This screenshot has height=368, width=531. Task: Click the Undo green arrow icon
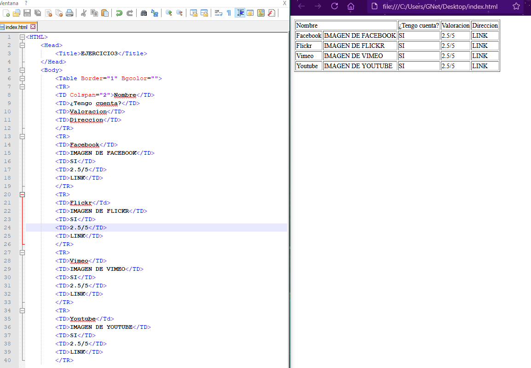click(119, 13)
